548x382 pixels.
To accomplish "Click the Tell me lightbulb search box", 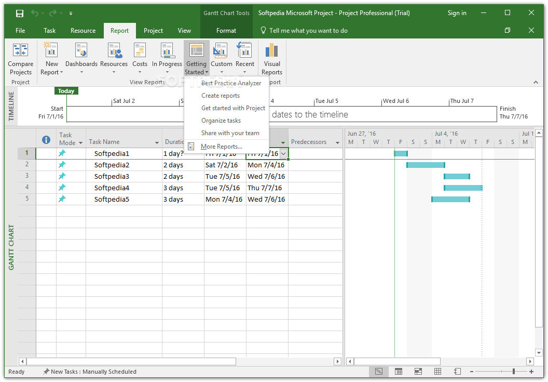I will tap(304, 31).
